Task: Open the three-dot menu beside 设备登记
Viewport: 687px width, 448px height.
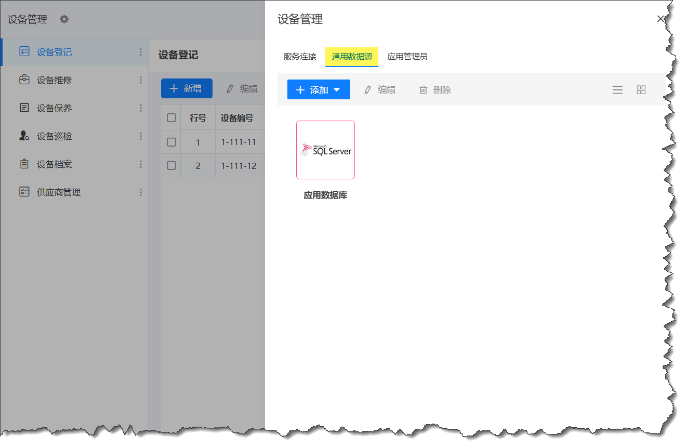Action: click(x=140, y=52)
